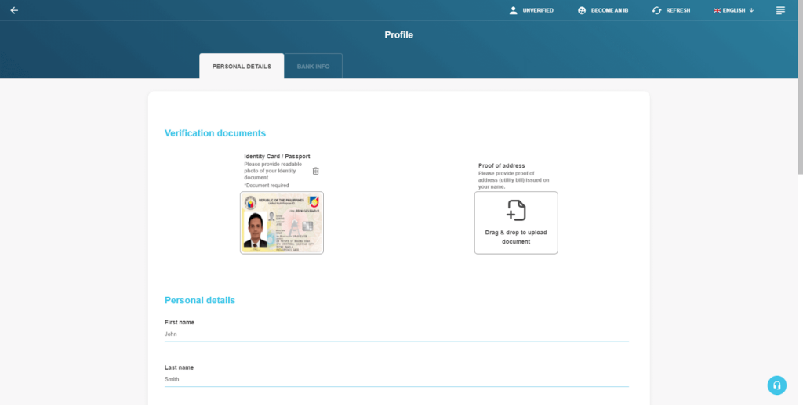Click the Become an IB link text
Viewport: 803px width, 405px height.
coord(610,10)
